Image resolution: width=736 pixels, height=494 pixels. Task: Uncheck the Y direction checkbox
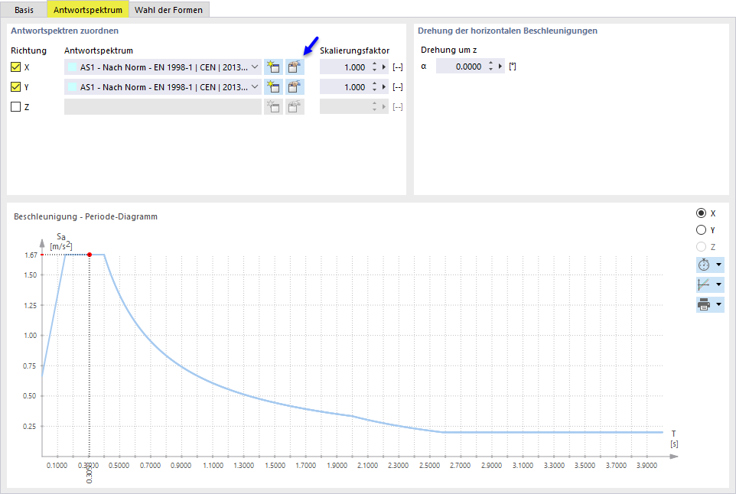coord(15,86)
